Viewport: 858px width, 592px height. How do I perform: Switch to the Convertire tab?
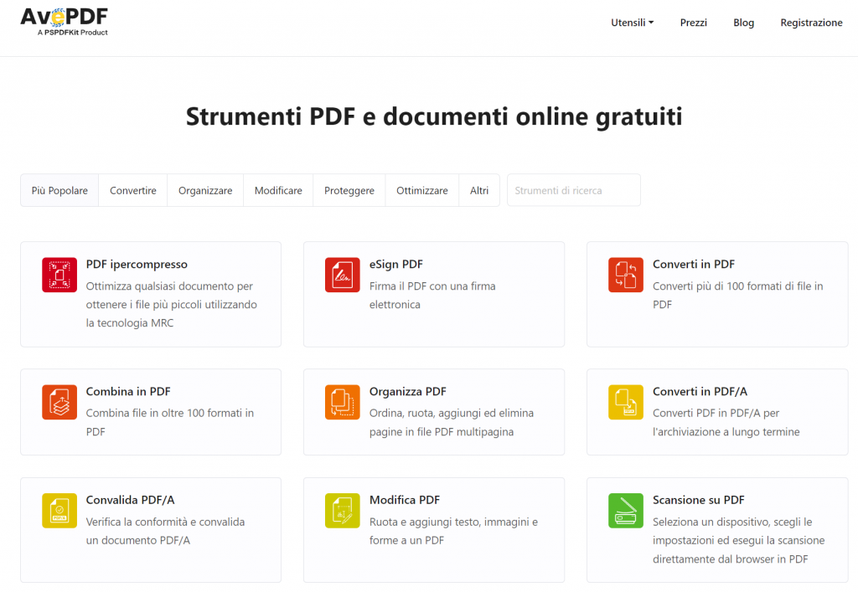click(132, 190)
